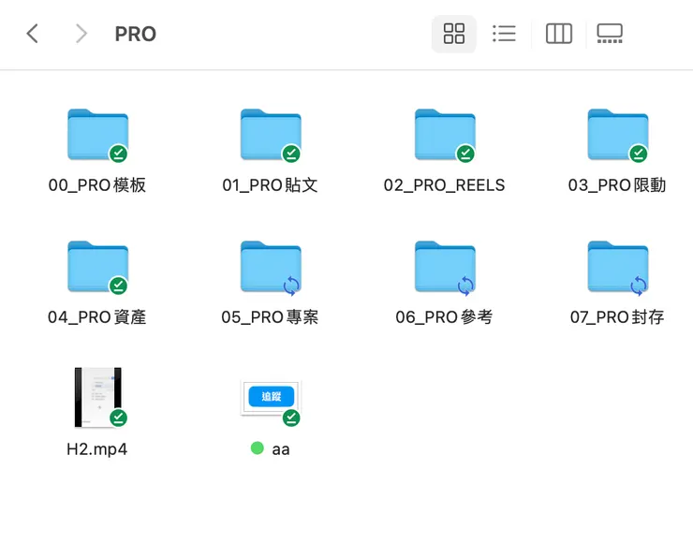The width and height of the screenshot is (693, 542).
Task: Go back with the left chevron
Action: pos(32,34)
